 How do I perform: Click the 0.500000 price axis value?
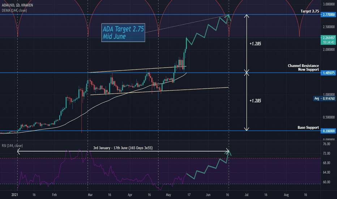coord(329,117)
